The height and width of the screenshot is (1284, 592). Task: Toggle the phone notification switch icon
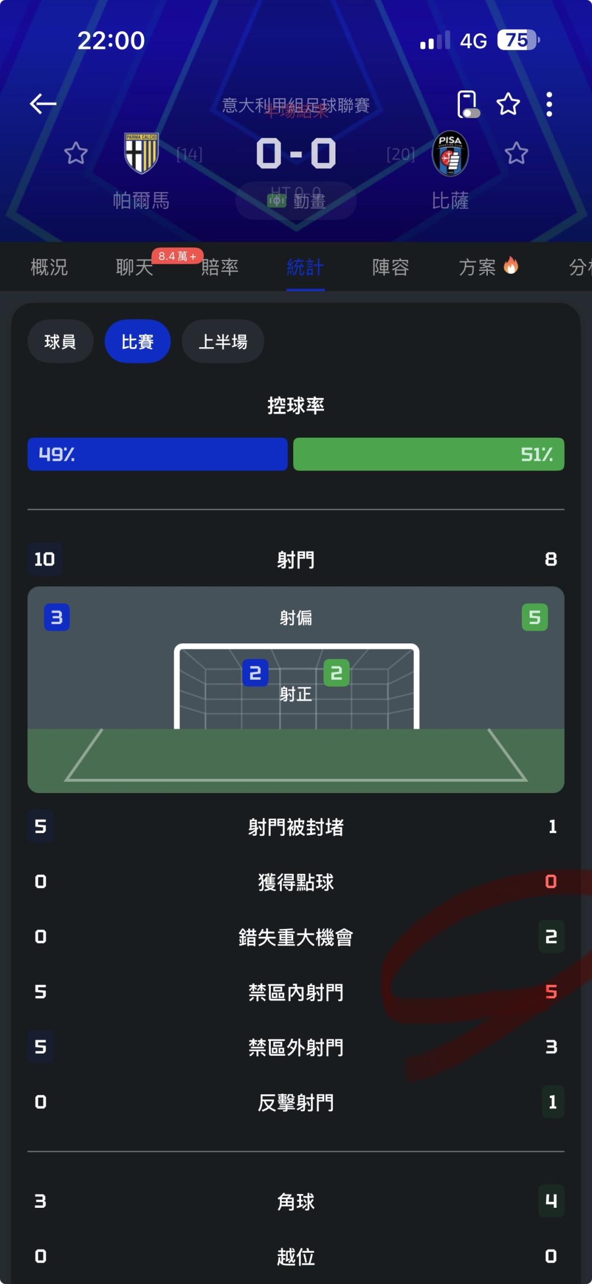[x=468, y=104]
